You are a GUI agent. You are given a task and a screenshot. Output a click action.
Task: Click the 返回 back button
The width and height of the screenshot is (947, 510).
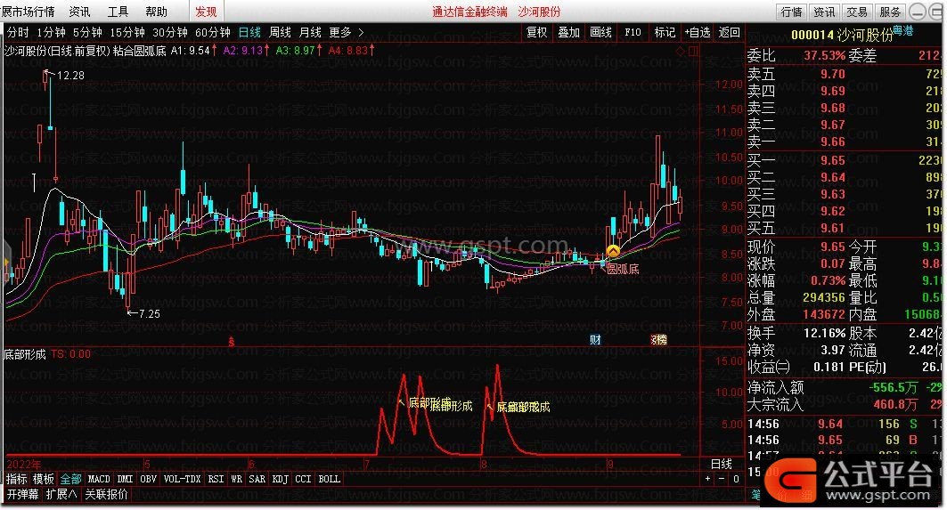(x=730, y=32)
